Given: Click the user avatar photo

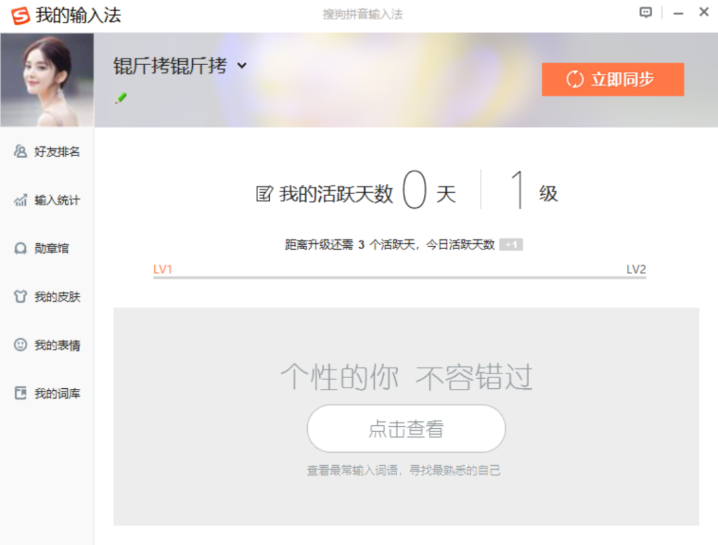Looking at the screenshot, I should point(47,80).
